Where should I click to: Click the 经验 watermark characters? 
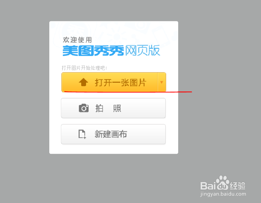coord(237,186)
